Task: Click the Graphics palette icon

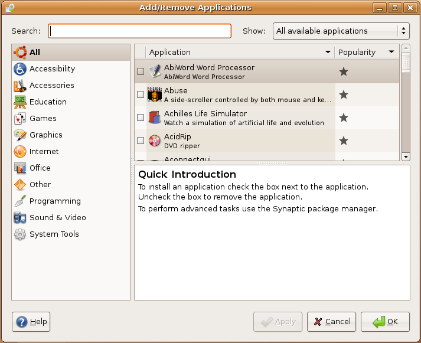Action: 19,135
